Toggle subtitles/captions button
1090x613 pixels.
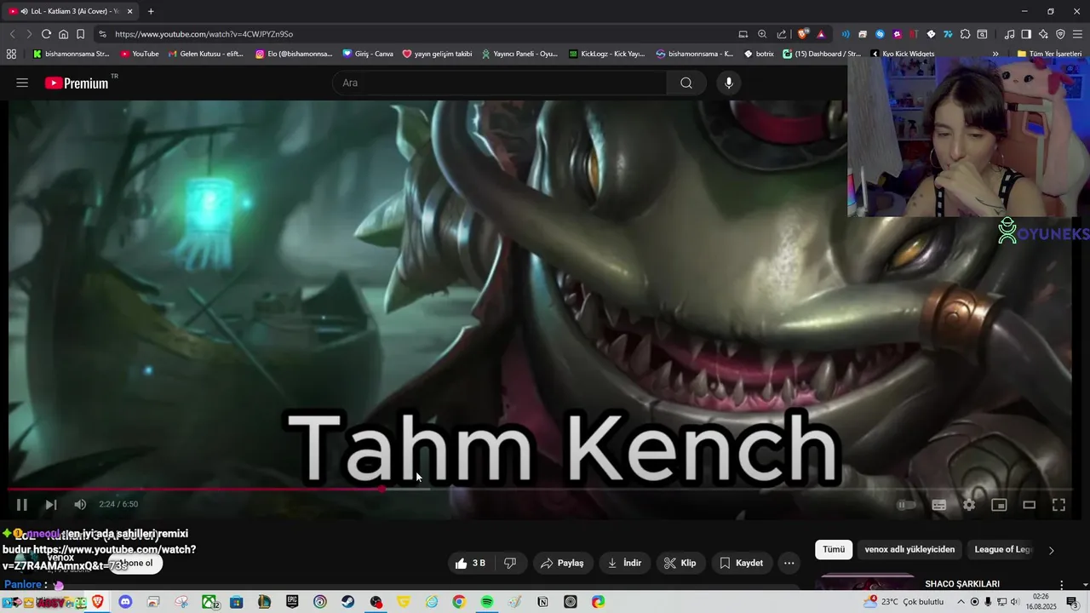click(939, 505)
